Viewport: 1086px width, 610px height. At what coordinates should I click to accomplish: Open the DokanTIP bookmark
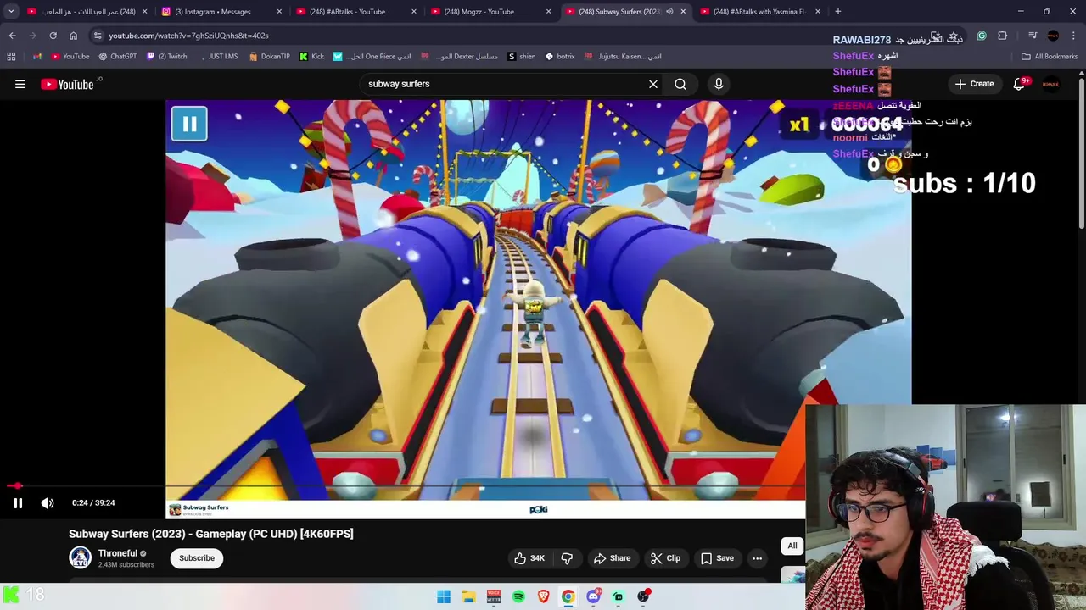point(270,57)
